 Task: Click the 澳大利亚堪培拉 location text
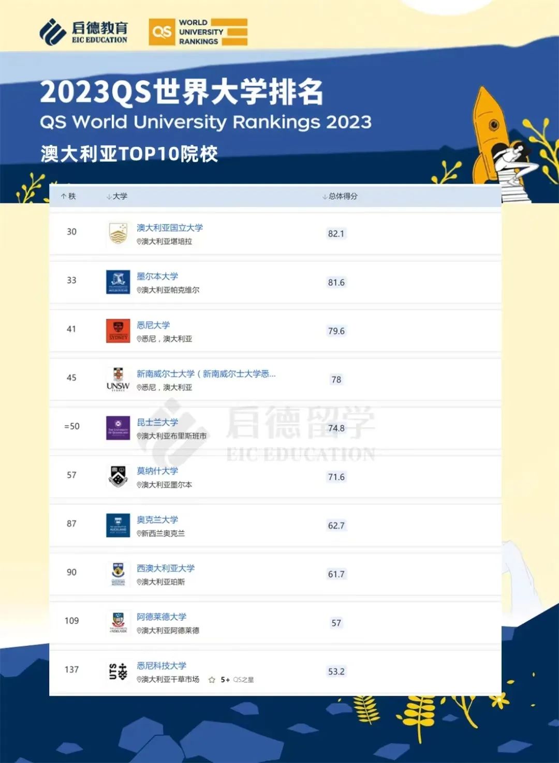click(164, 242)
